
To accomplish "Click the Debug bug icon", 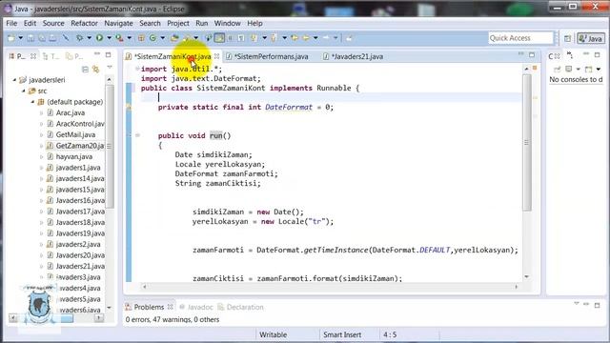I will point(79,38).
